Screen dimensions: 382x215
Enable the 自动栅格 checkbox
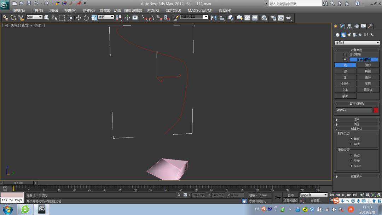coord(345,54)
